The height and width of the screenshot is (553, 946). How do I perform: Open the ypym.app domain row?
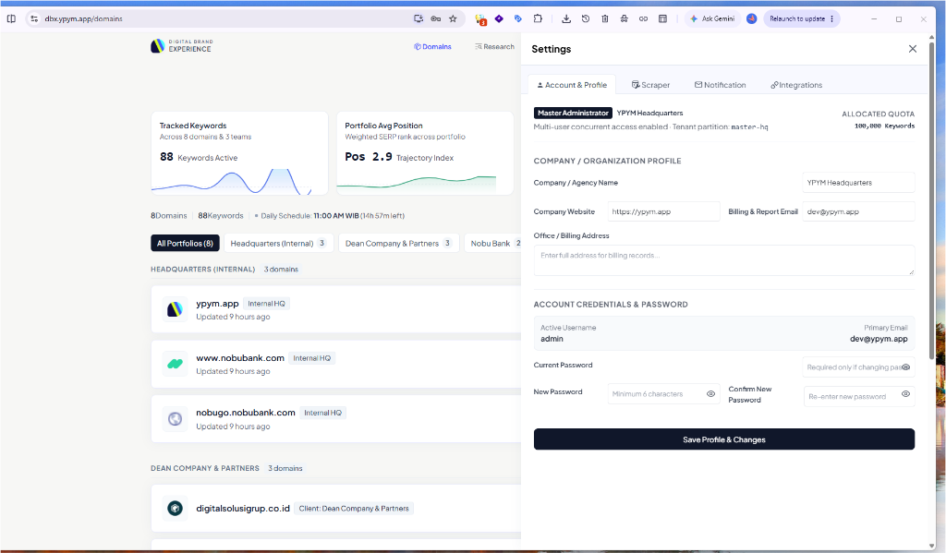(336, 309)
